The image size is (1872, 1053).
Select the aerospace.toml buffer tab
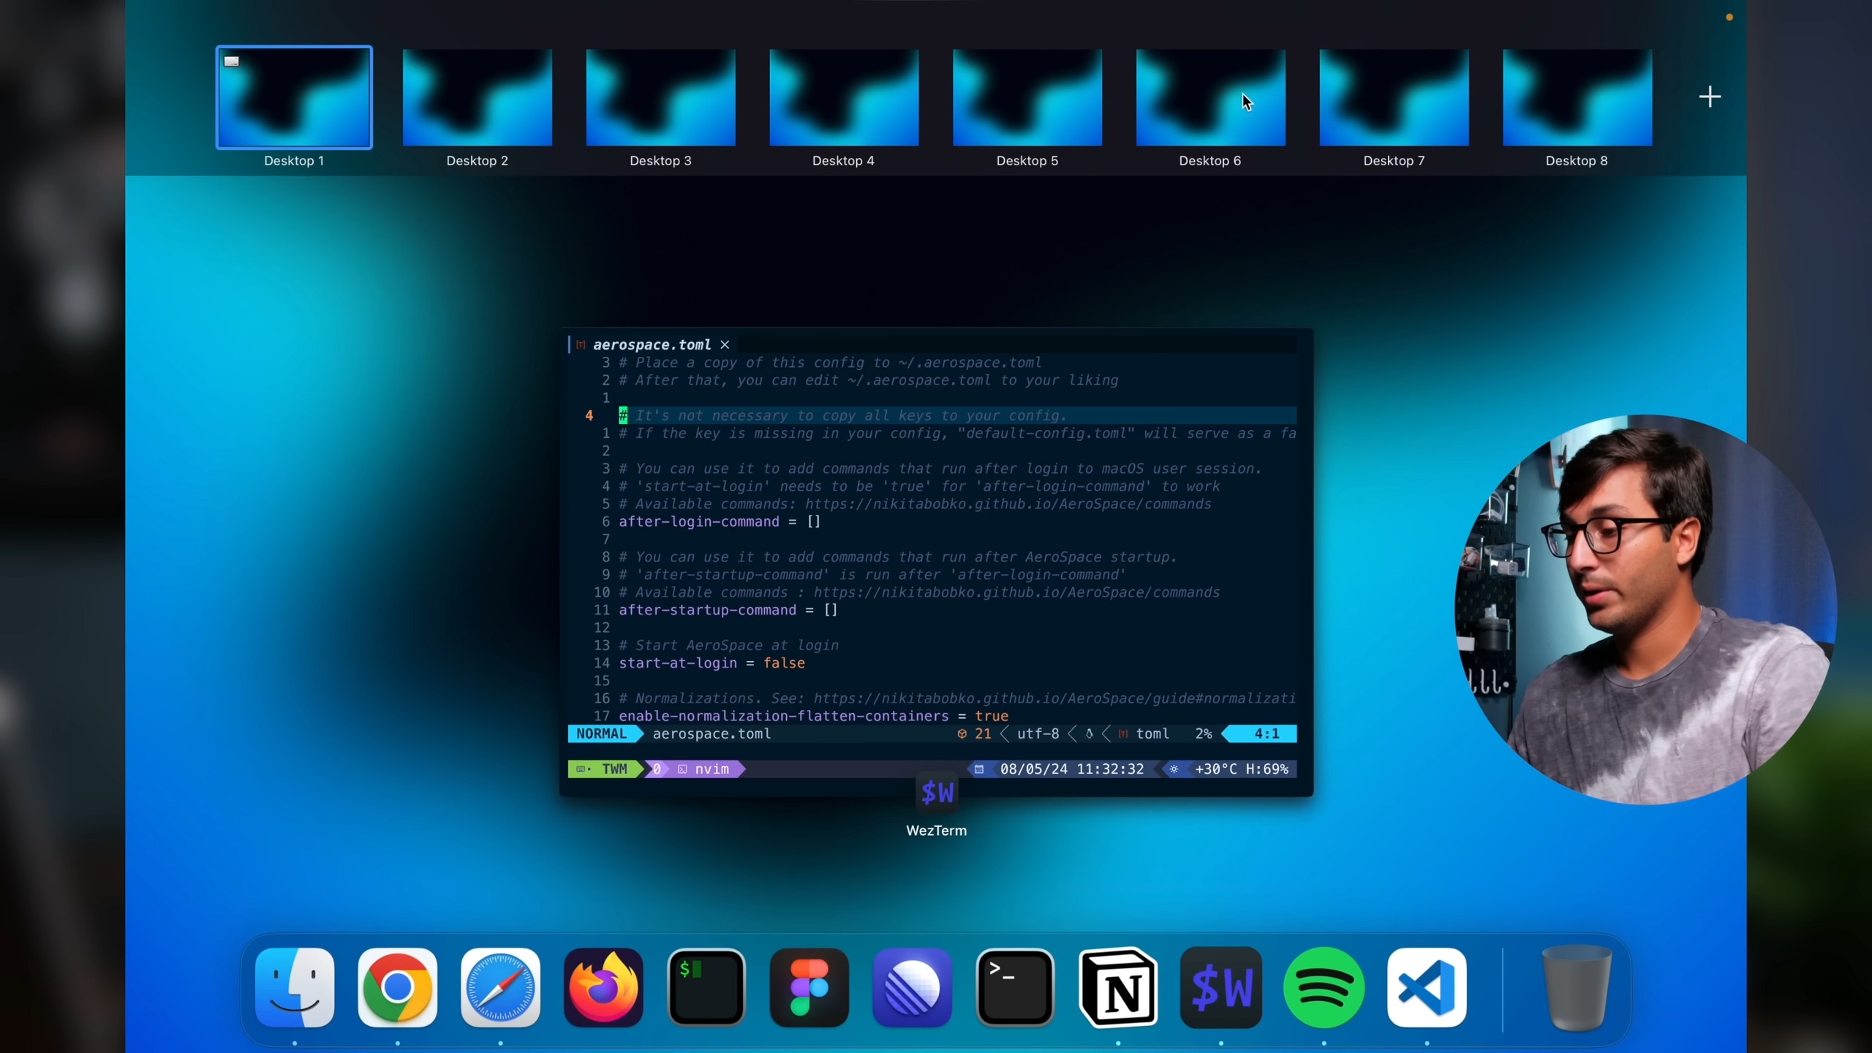click(652, 344)
